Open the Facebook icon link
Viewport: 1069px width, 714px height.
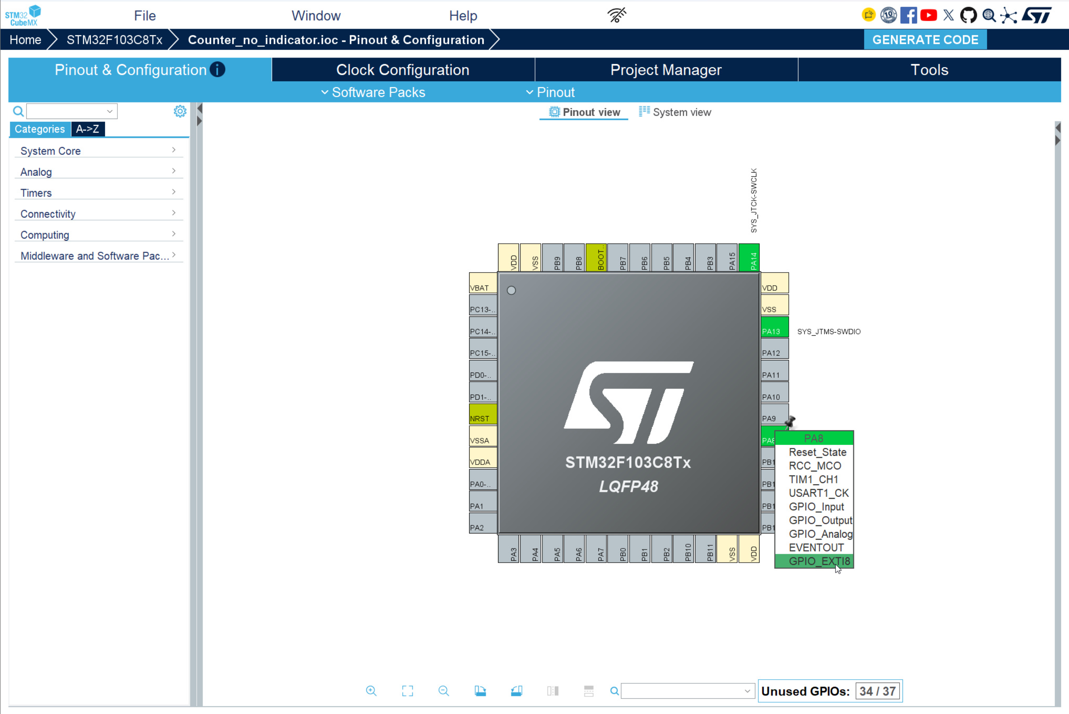[x=908, y=15]
